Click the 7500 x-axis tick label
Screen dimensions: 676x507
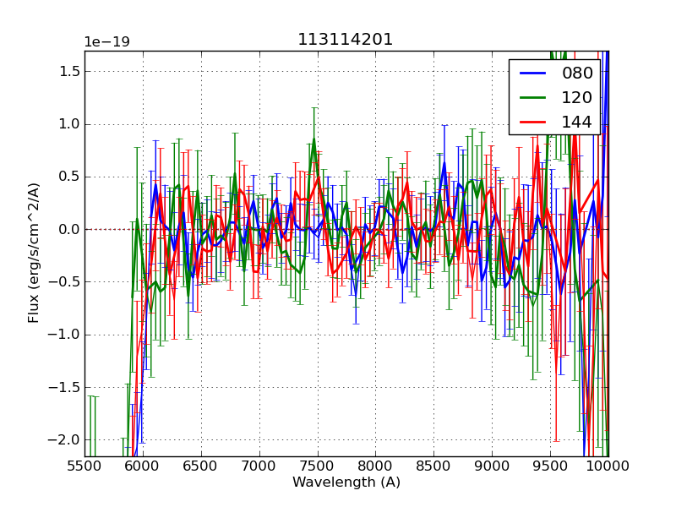click(317, 466)
